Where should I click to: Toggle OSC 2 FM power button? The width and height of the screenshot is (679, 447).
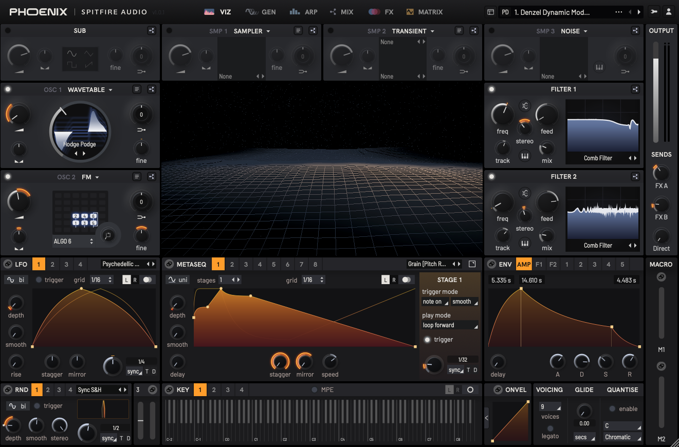tap(8, 177)
